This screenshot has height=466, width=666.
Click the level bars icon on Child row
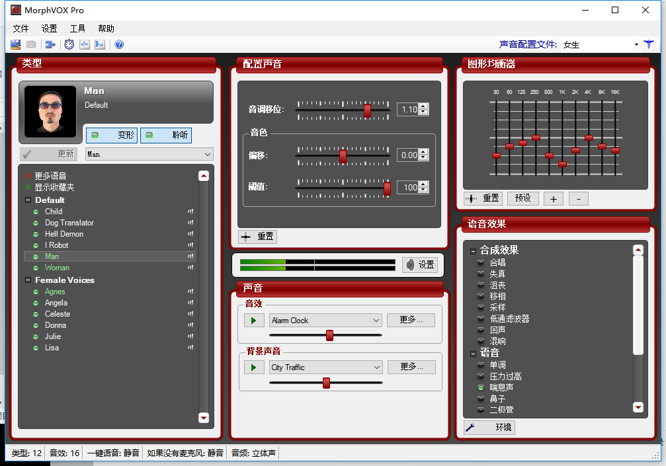pos(190,212)
